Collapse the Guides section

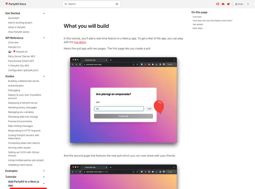pyautogui.click(x=44, y=76)
